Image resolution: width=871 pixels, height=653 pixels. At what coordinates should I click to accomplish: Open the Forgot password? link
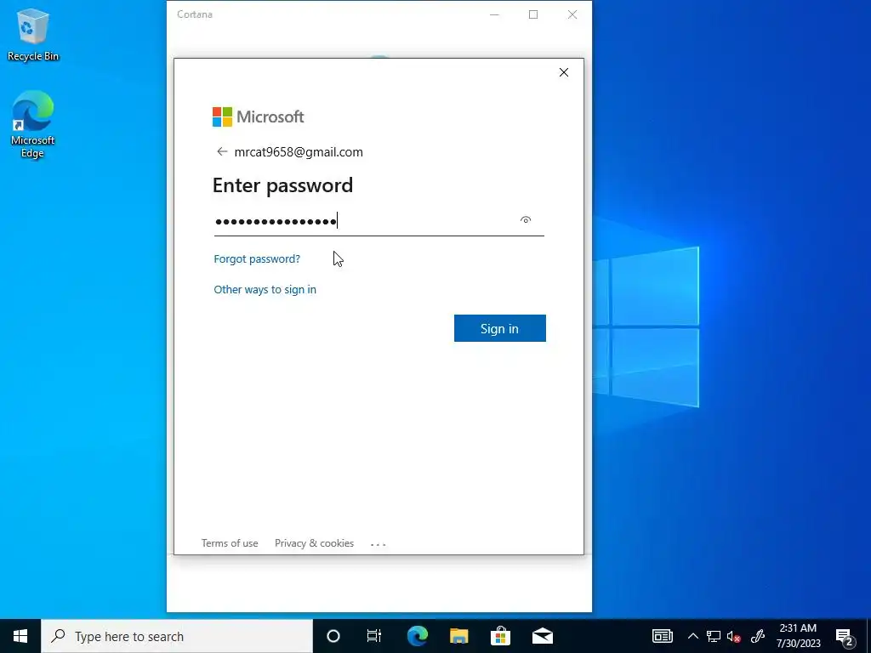pyautogui.click(x=257, y=258)
